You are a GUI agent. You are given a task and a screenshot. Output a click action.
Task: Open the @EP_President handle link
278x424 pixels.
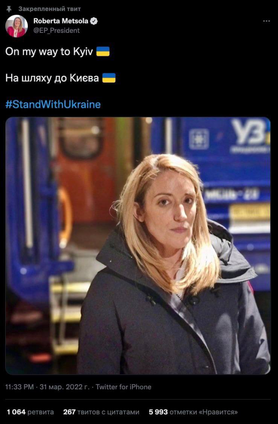coord(56,31)
